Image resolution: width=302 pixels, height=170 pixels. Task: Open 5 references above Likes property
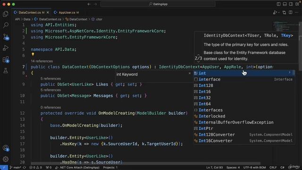point(50,79)
